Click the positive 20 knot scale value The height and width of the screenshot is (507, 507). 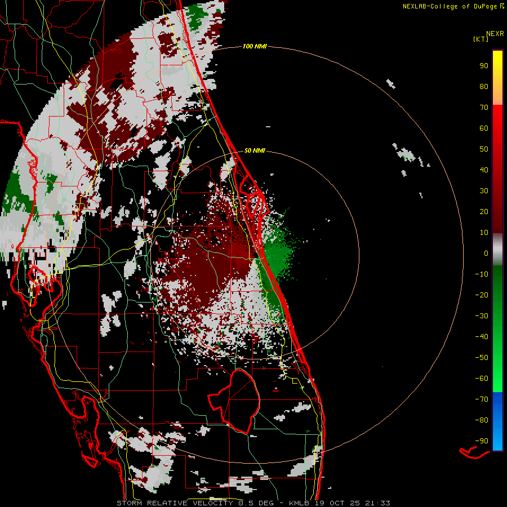[484, 211]
